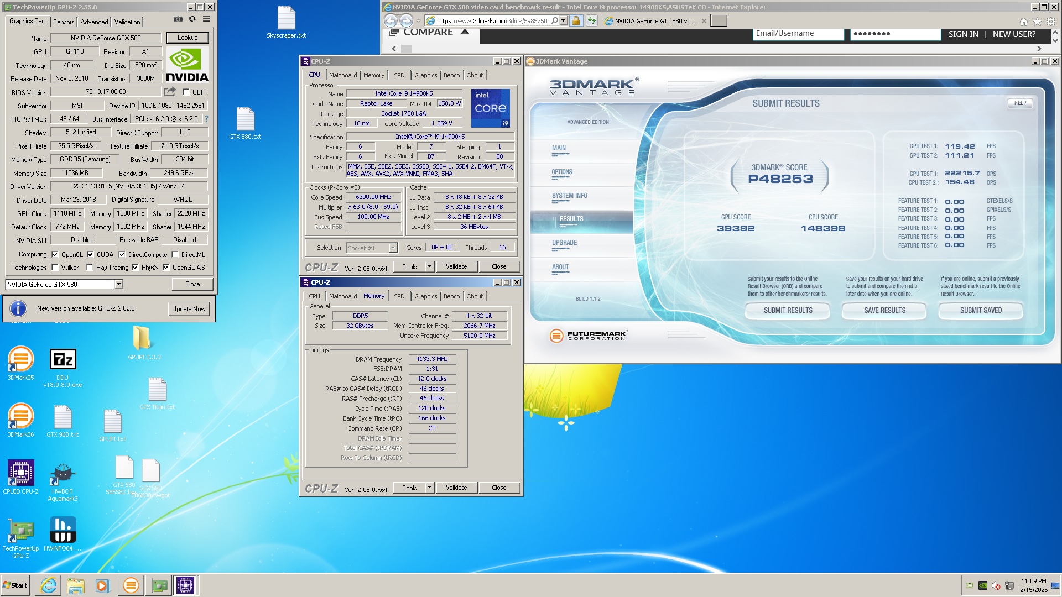1062x597 pixels.
Task: Click the BIOS version share/export icon
Action: pos(170,92)
